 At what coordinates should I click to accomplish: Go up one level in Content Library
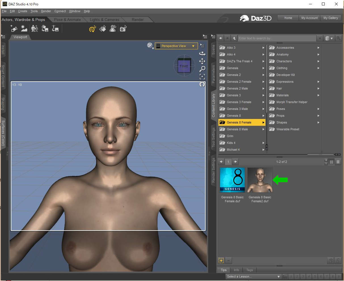pos(234,38)
